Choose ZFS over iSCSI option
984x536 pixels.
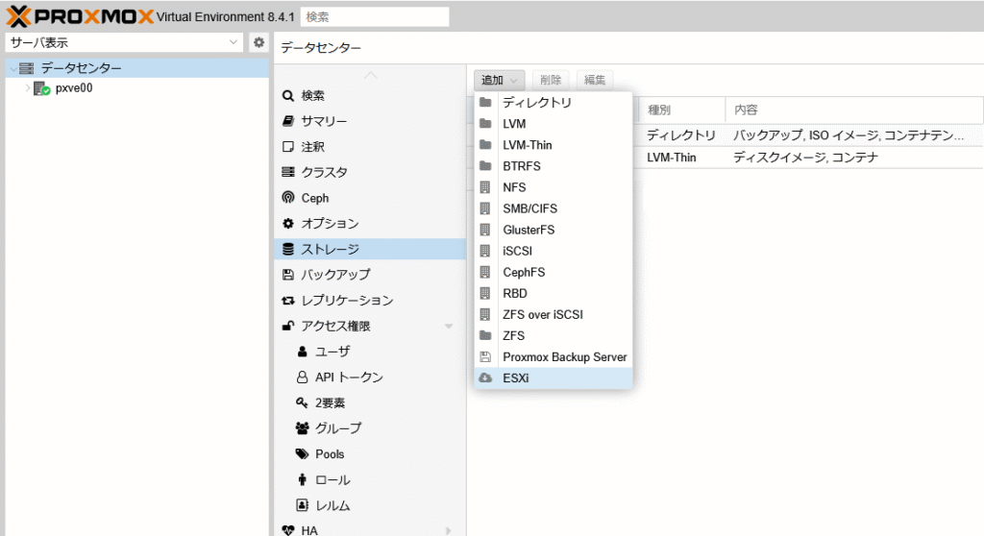(553, 314)
